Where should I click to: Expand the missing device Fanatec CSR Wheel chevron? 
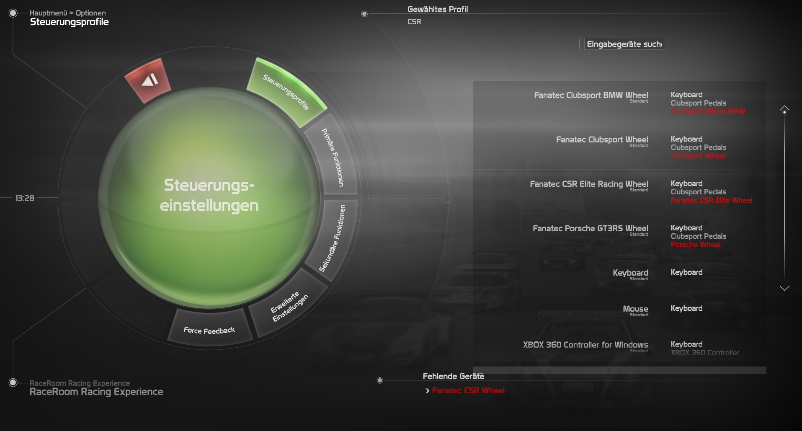click(427, 391)
